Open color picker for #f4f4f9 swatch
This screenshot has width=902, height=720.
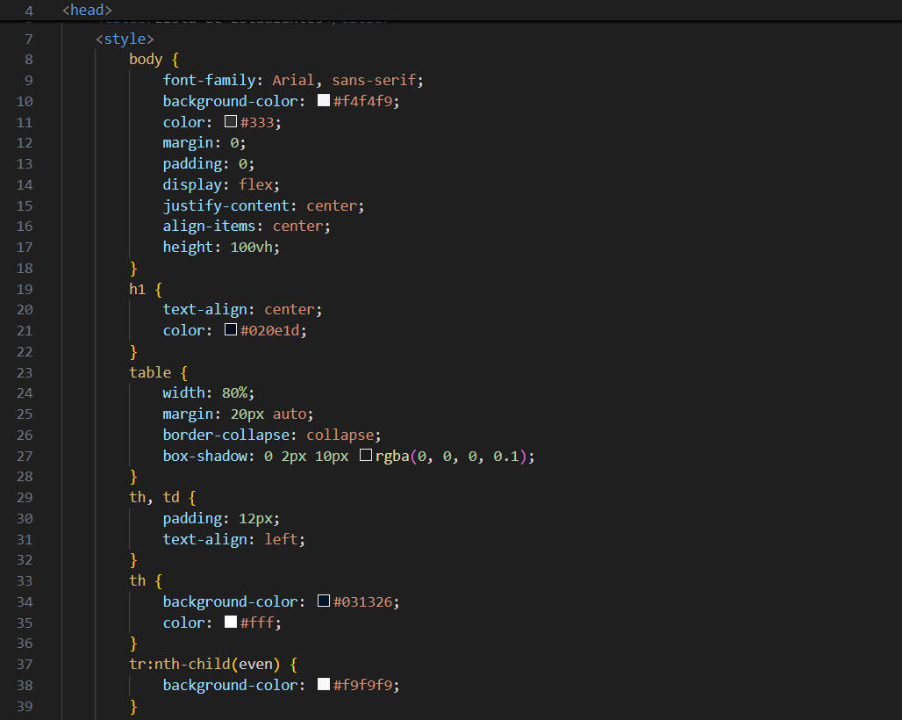tap(324, 101)
